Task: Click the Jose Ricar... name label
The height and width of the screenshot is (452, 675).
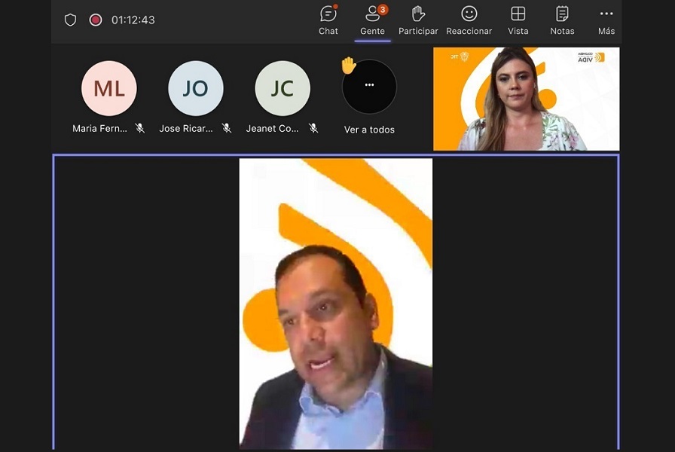Action: point(186,128)
